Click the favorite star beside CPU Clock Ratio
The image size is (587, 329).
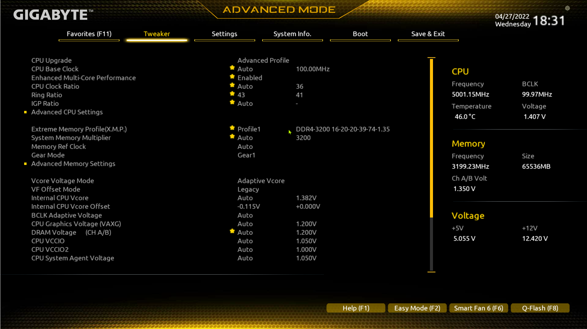point(232,85)
